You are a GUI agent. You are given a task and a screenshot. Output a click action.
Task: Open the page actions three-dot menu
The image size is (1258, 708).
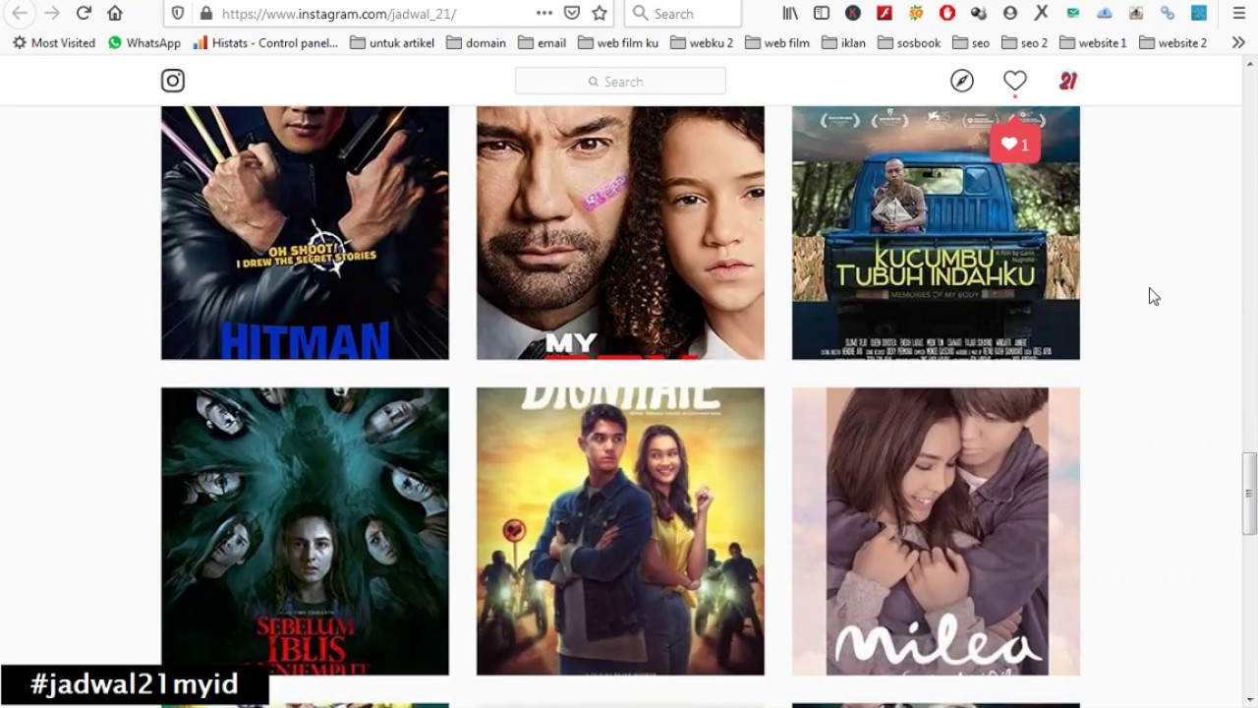click(544, 13)
